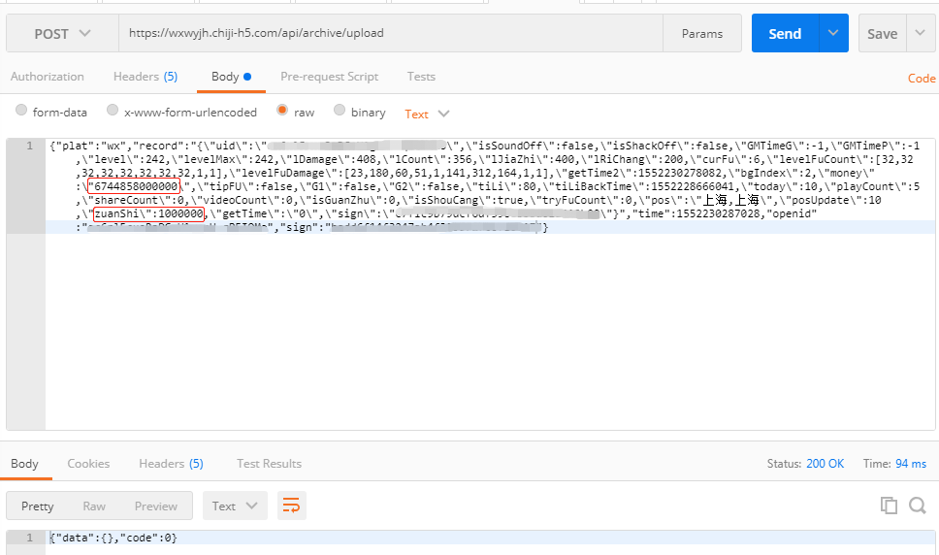
Task: Copy response body using copy icon
Action: 889,506
